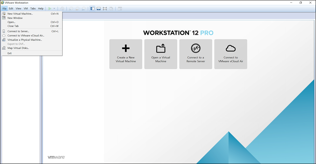Open the Help menu
316x164 pixels.
pyautogui.click(x=41, y=9)
